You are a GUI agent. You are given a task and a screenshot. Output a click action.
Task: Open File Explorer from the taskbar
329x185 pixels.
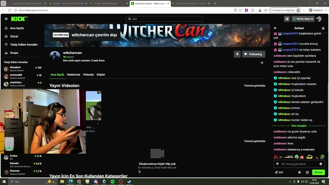pos(62,182)
